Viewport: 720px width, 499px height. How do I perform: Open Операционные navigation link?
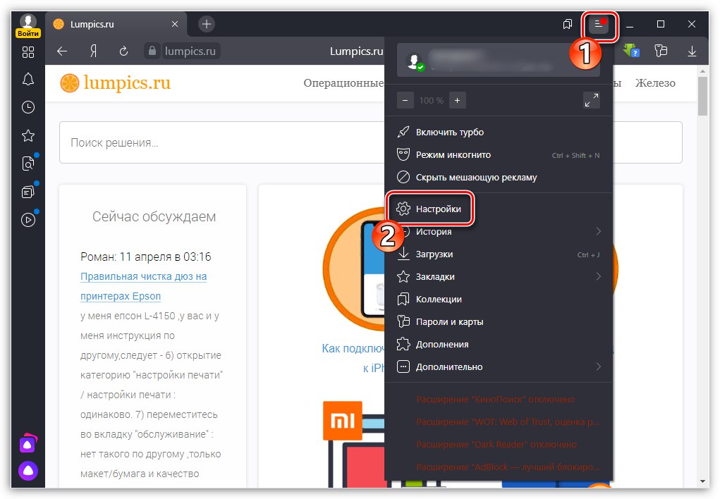pos(343,83)
